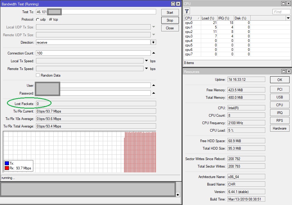Collapse the Password field arrow

pos(153,93)
